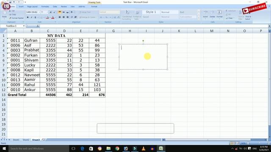Click the cell containing Prabhat

click(x=32, y=50)
